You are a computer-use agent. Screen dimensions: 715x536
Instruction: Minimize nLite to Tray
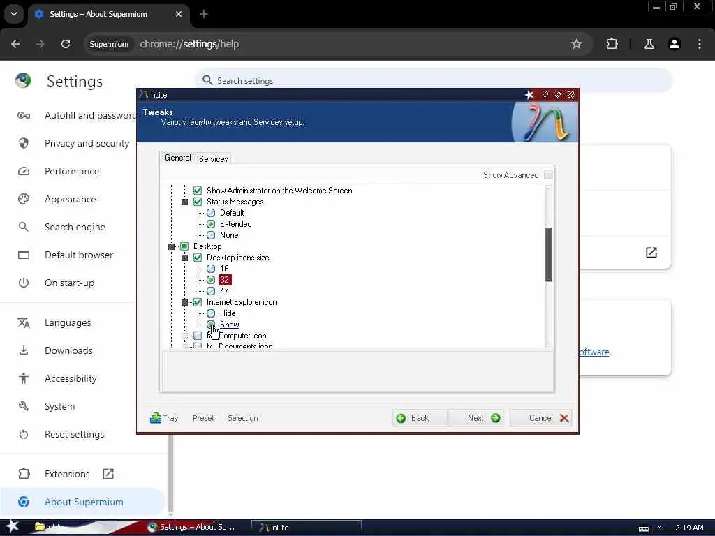click(163, 418)
